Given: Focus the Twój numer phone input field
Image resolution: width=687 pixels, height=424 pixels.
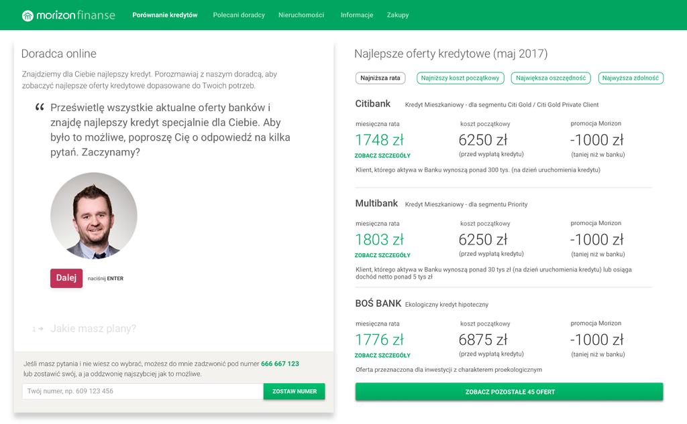Looking at the screenshot, I should (143, 391).
